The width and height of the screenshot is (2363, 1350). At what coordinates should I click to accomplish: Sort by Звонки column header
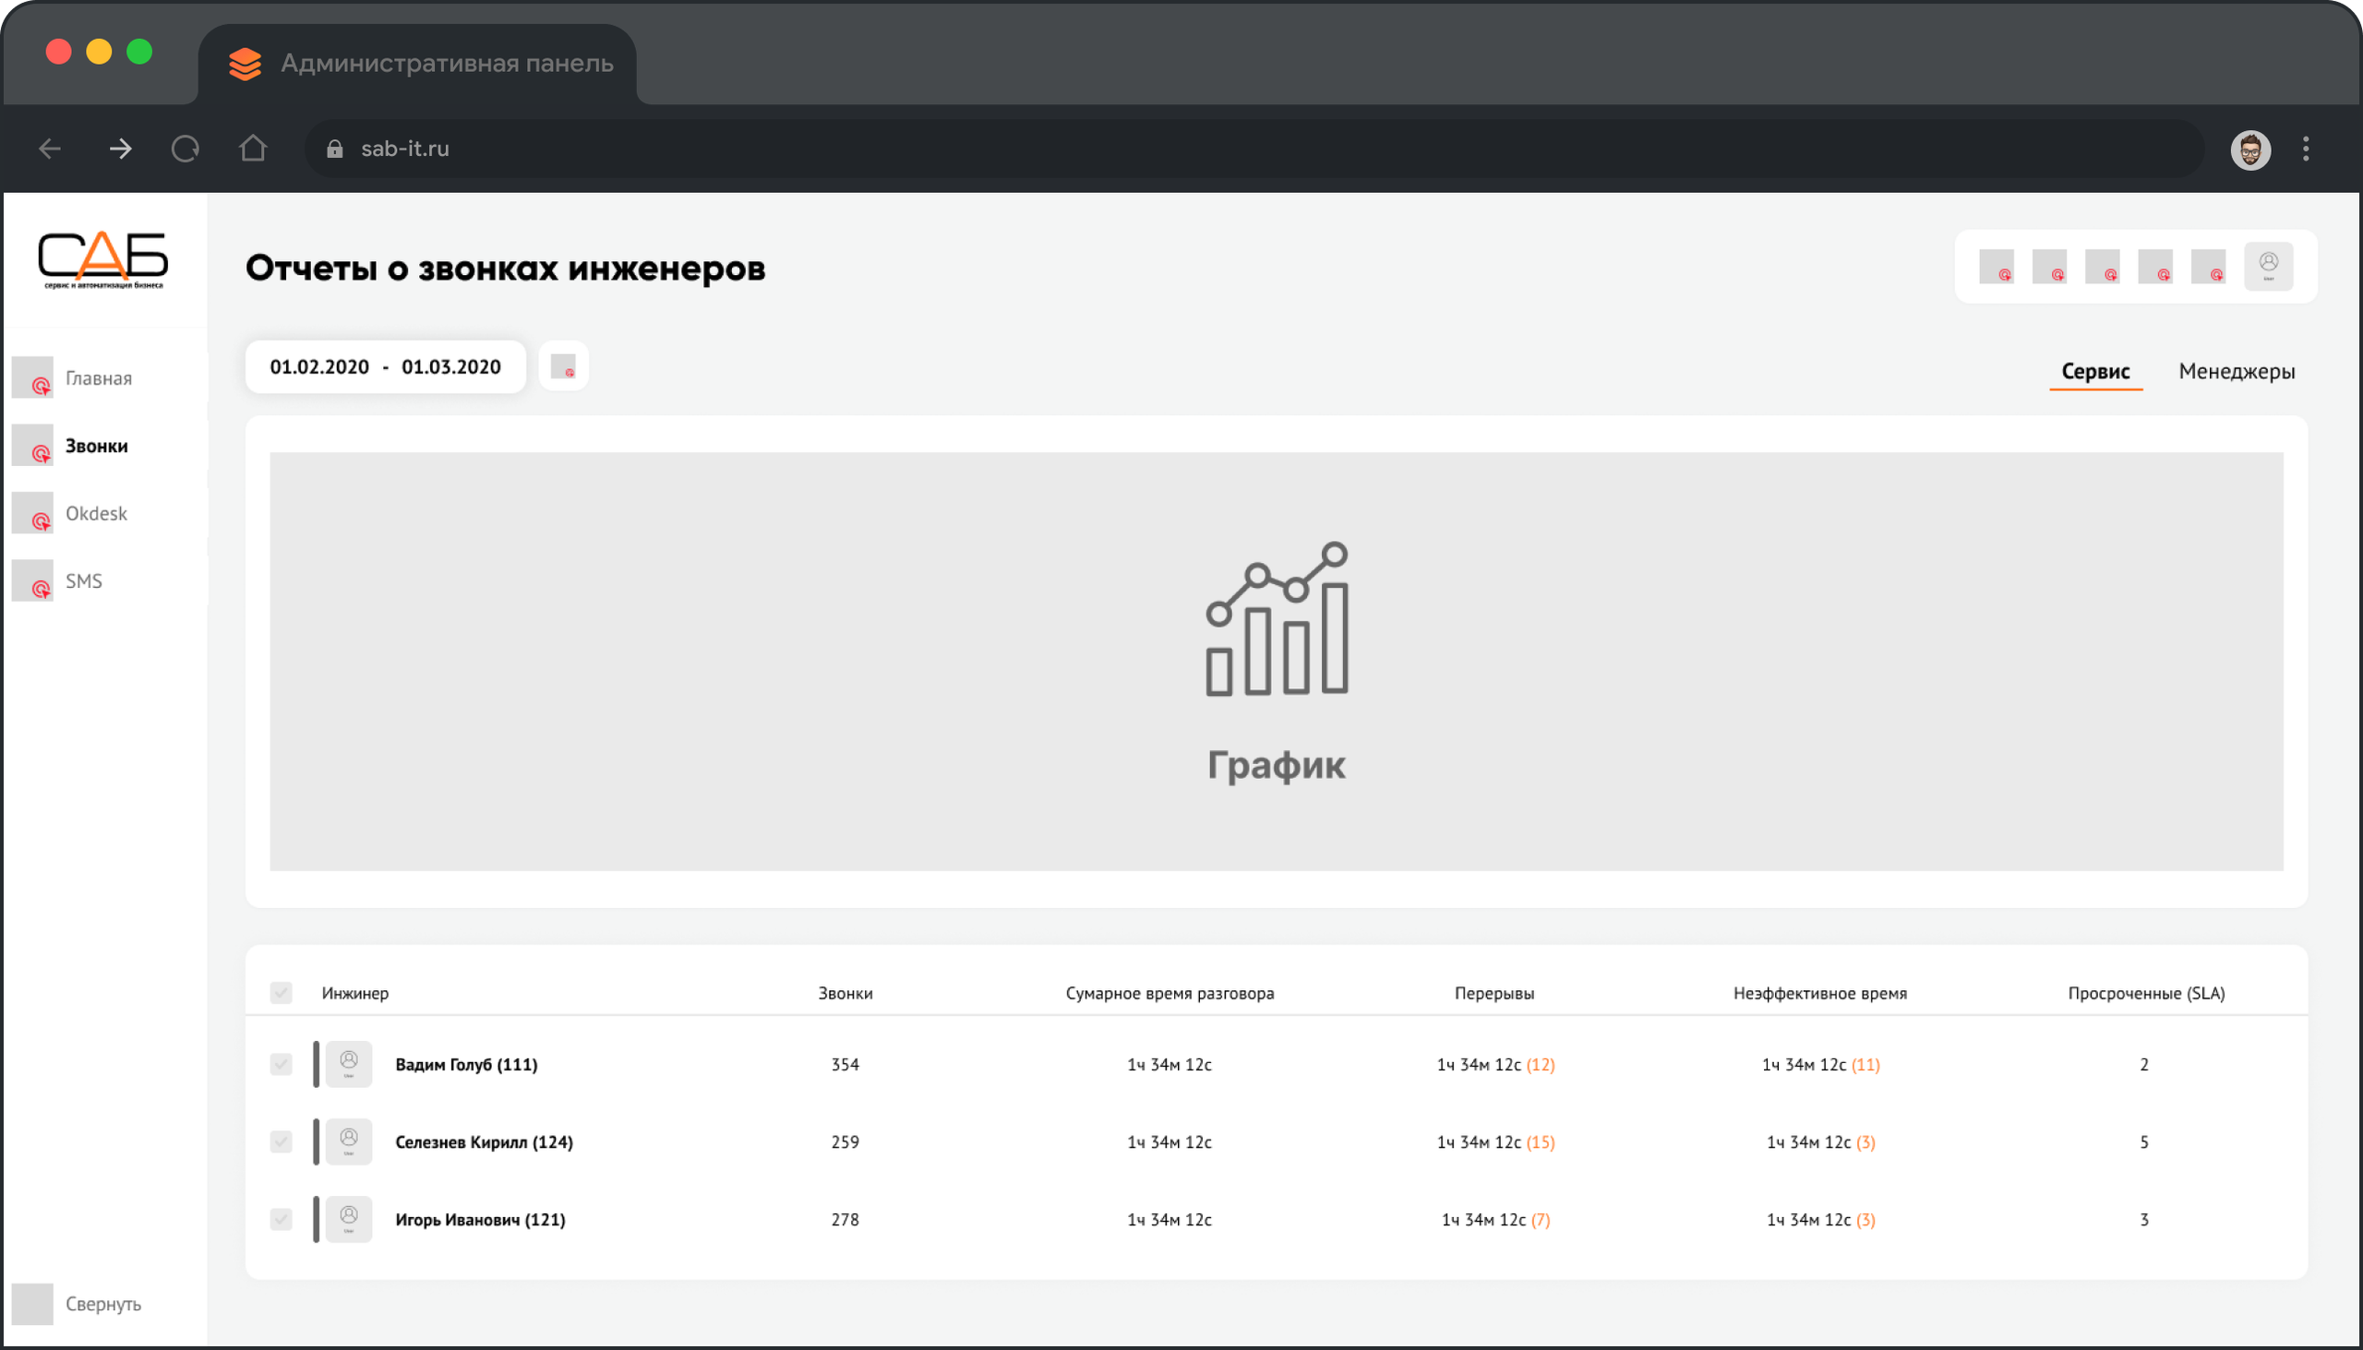tap(845, 993)
